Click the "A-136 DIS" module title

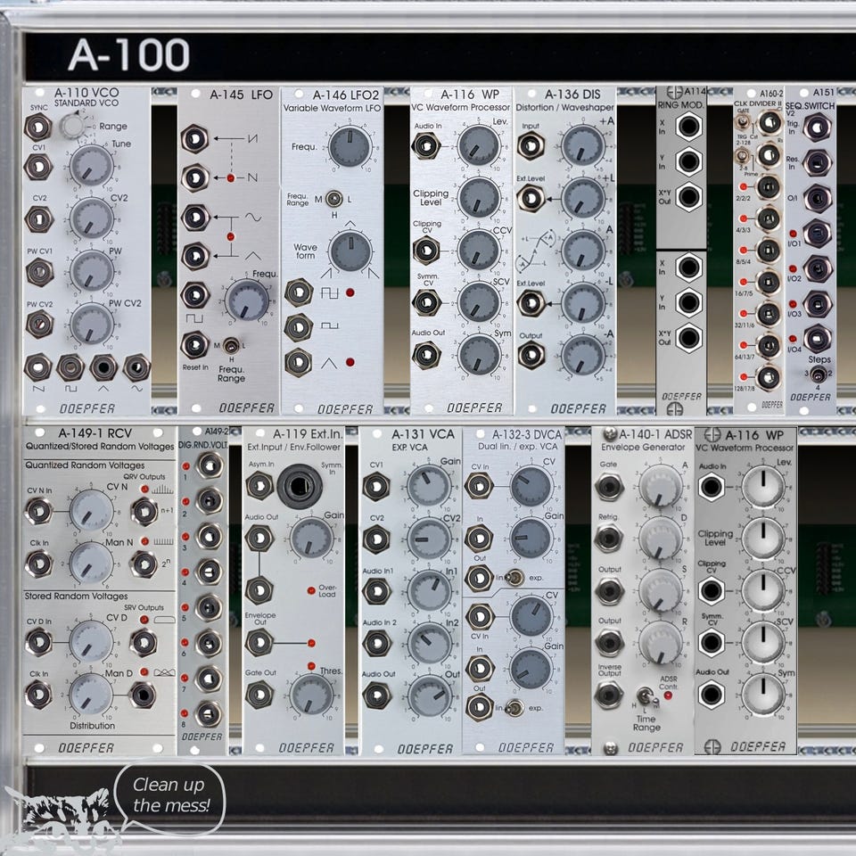(x=572, y=95)
